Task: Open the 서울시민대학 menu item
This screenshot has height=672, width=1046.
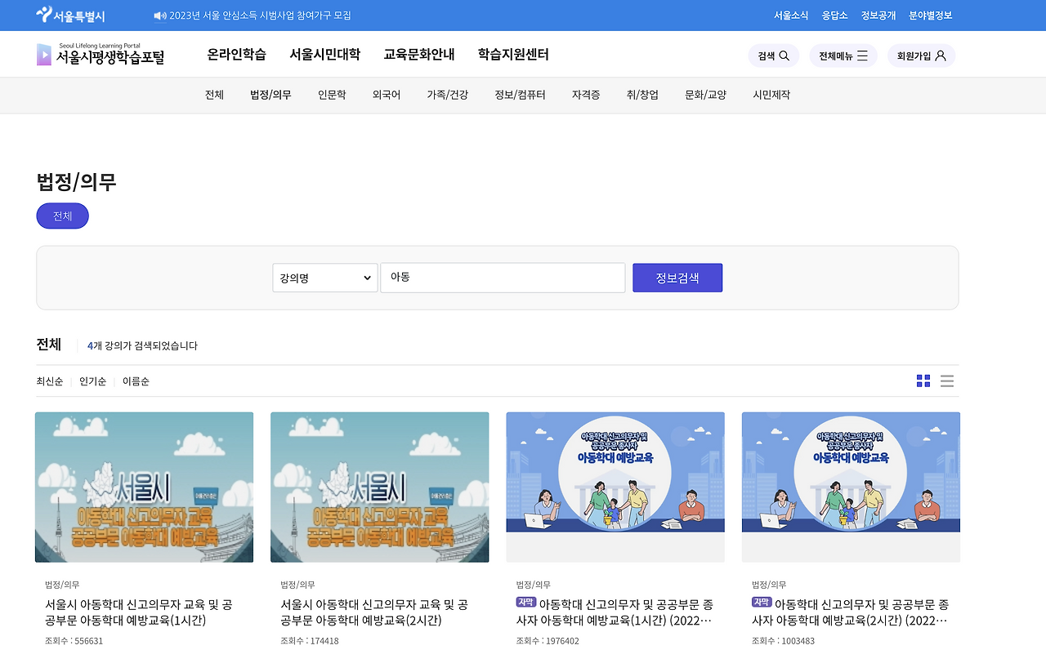Action: point(324,54)
